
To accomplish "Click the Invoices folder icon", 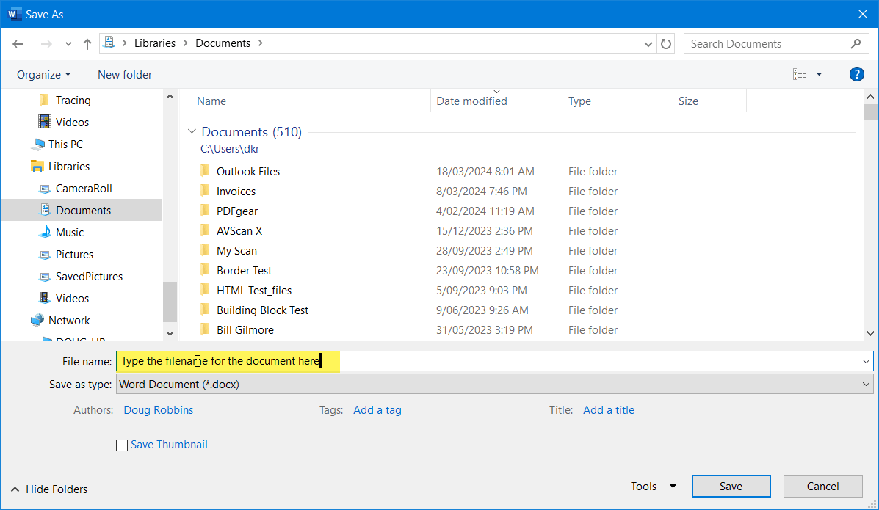I will (205, 191).
